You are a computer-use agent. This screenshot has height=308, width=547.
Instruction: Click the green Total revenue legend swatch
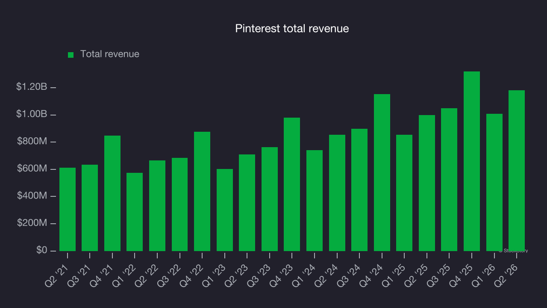click(x=71, y=55)
